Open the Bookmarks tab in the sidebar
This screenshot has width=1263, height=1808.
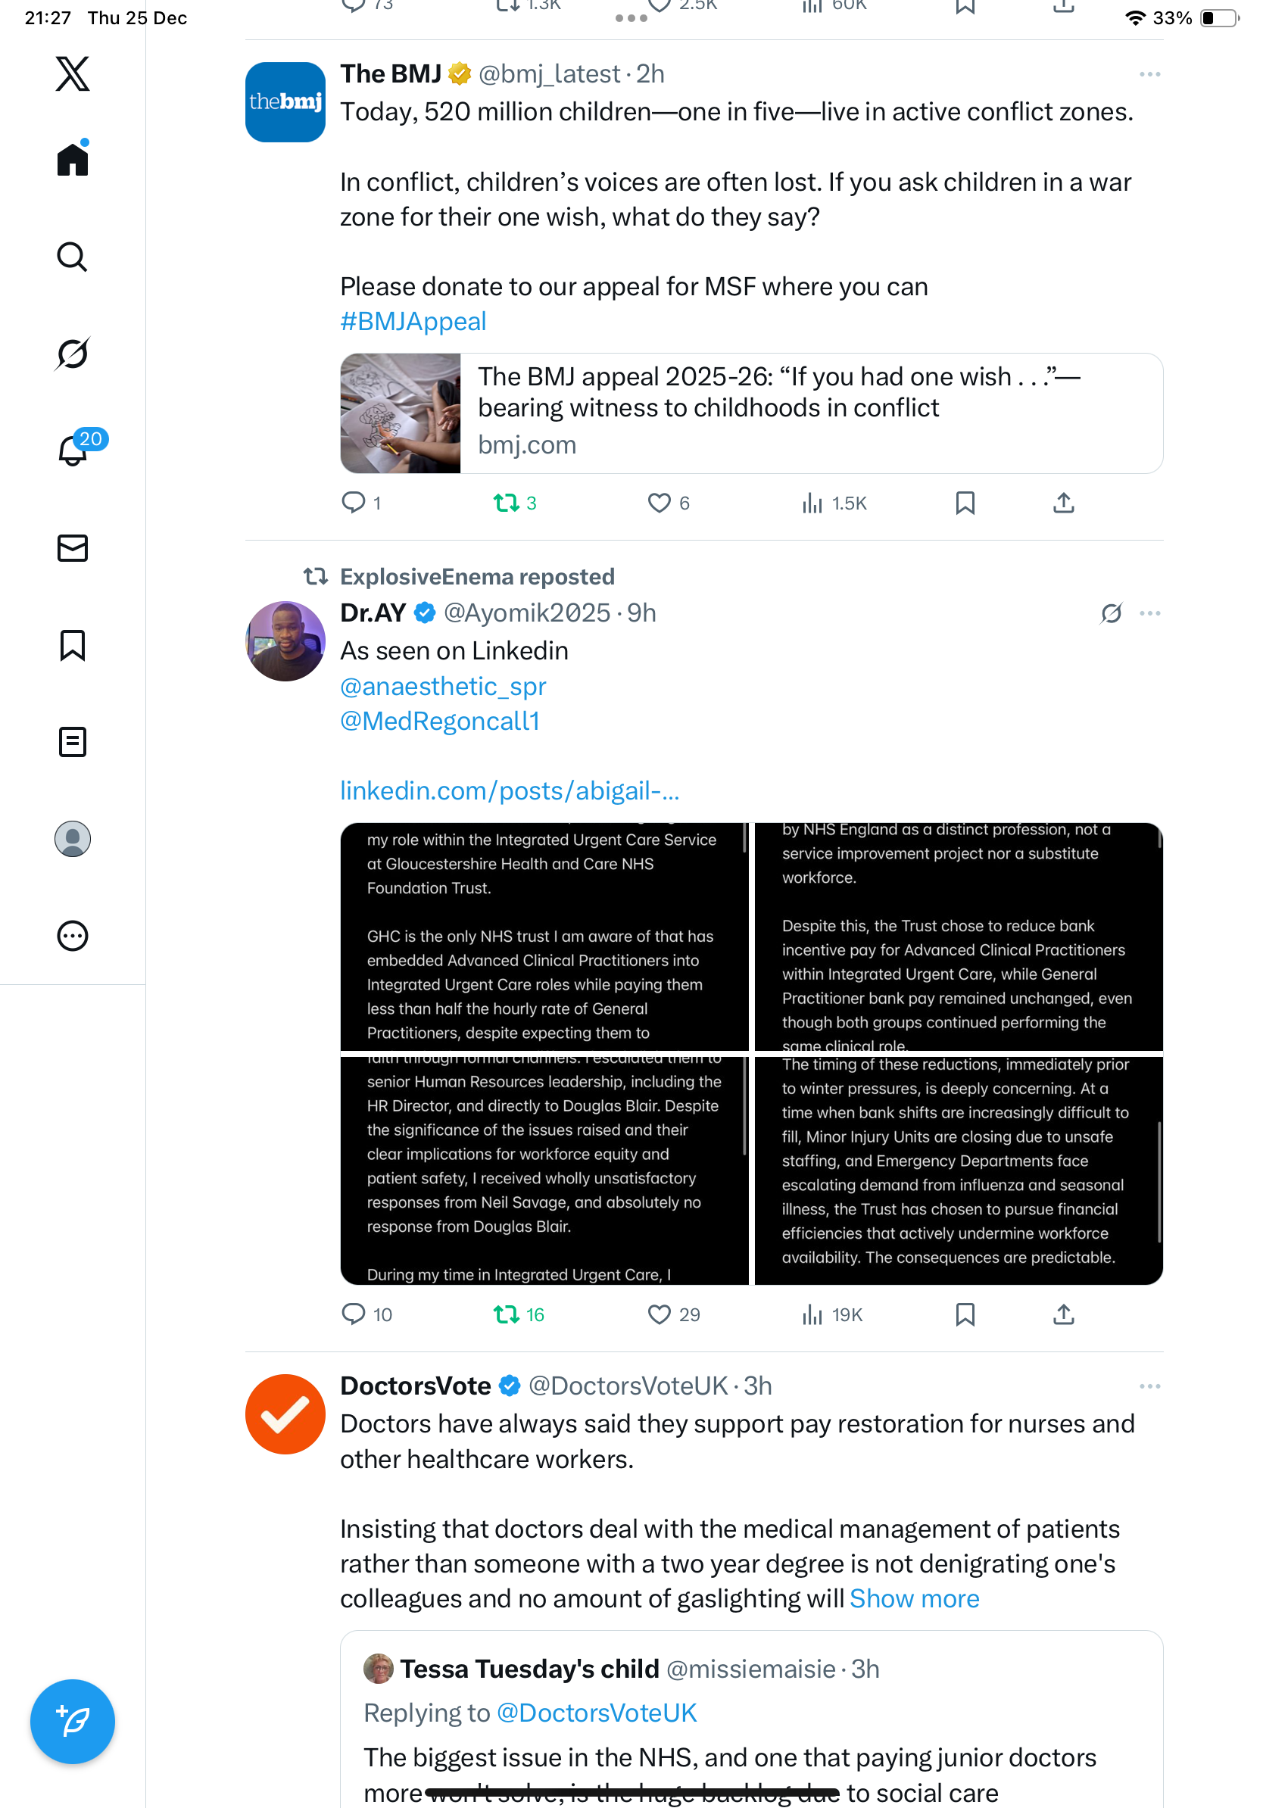(x=73, y=645)
